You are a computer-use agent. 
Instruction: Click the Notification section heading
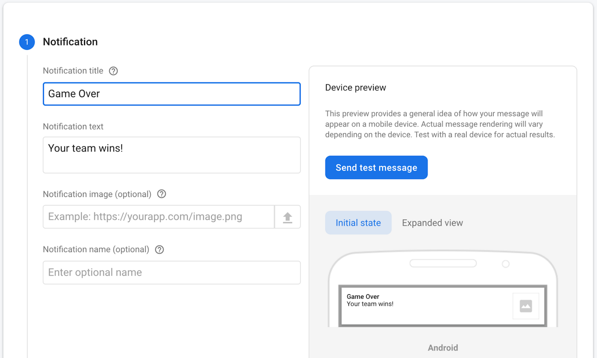[70, 42]
